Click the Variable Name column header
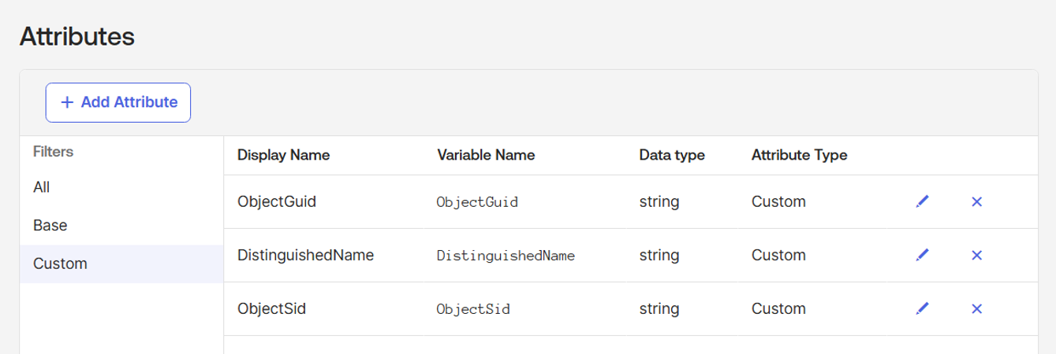Viewport: 1056px width, 354px height. [x=486, y=155]
